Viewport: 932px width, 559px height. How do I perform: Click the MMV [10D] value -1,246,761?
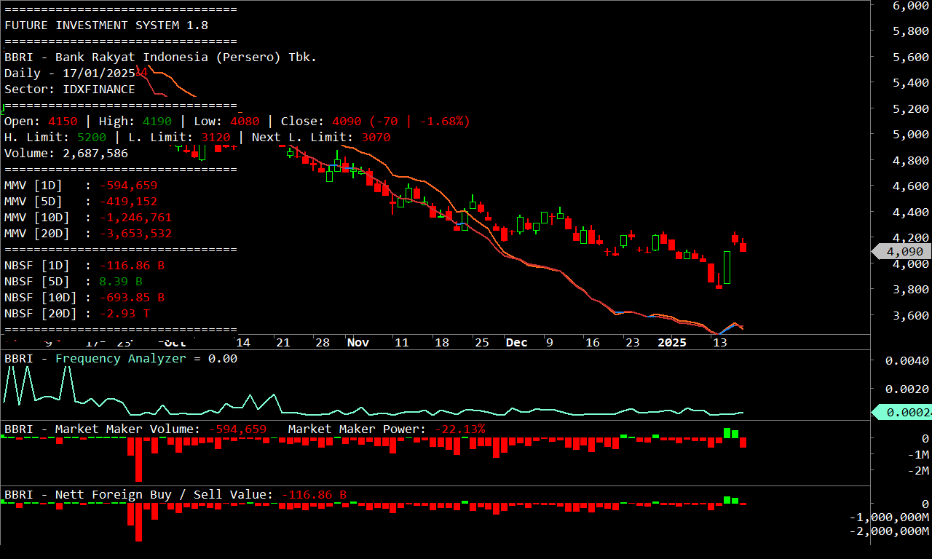point(135,217)
